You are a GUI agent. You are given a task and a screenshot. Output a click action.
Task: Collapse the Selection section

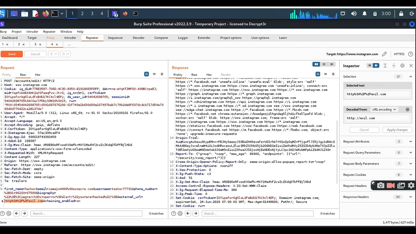click(x=410, y=77)
